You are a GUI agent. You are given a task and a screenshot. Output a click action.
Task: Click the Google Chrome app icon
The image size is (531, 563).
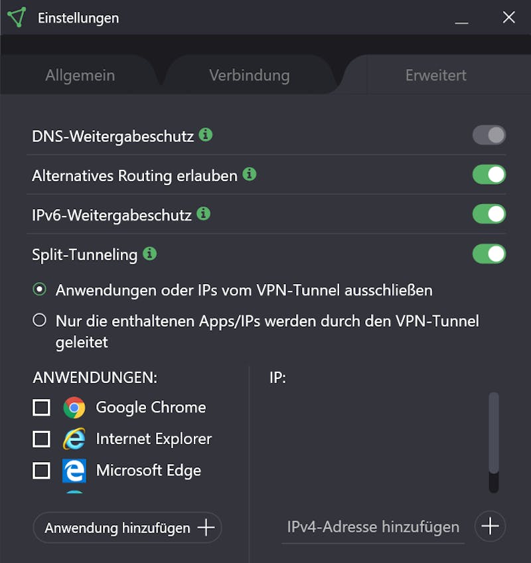pyautogui.click(x=74, y=408)
